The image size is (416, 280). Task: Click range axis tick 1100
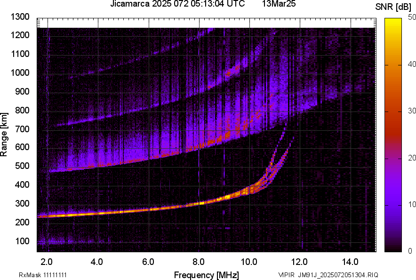(20, 54)
